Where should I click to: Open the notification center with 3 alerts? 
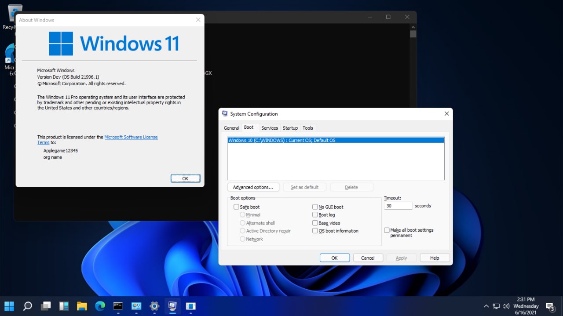[550, 306]
